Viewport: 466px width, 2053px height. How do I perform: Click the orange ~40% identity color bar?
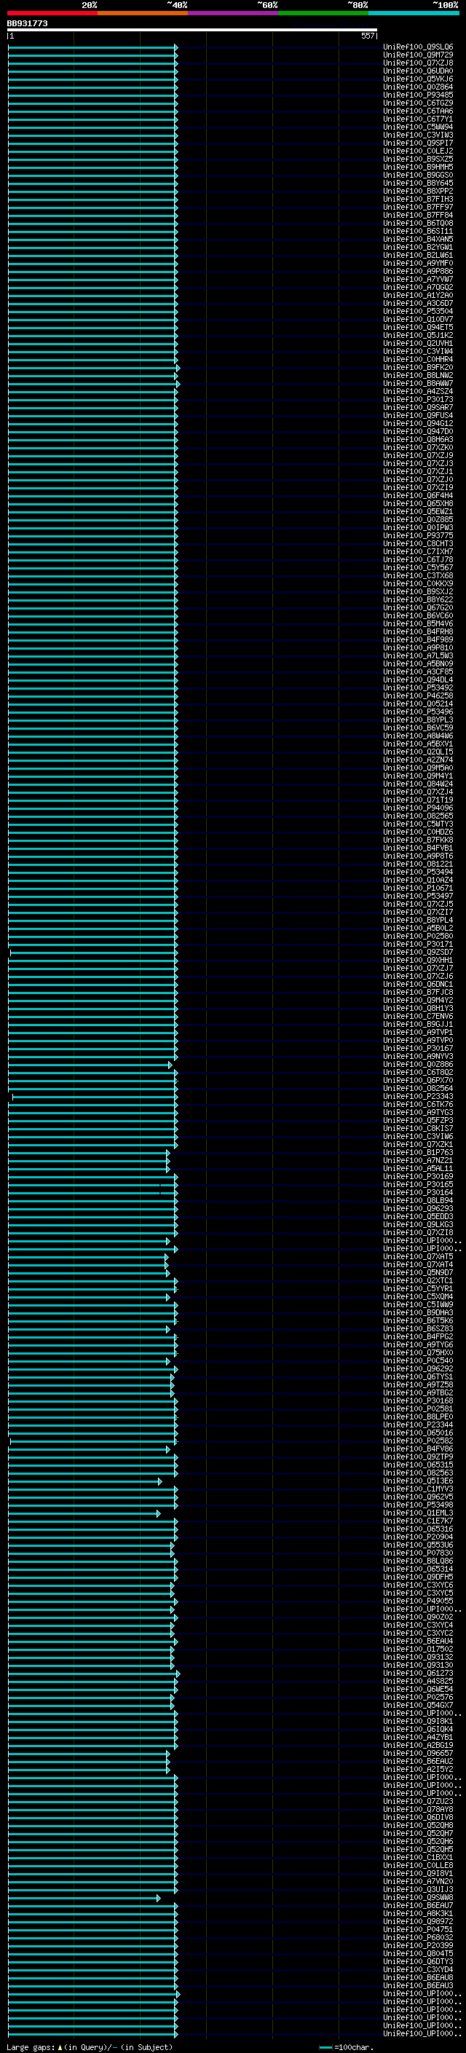pos(143,13)
